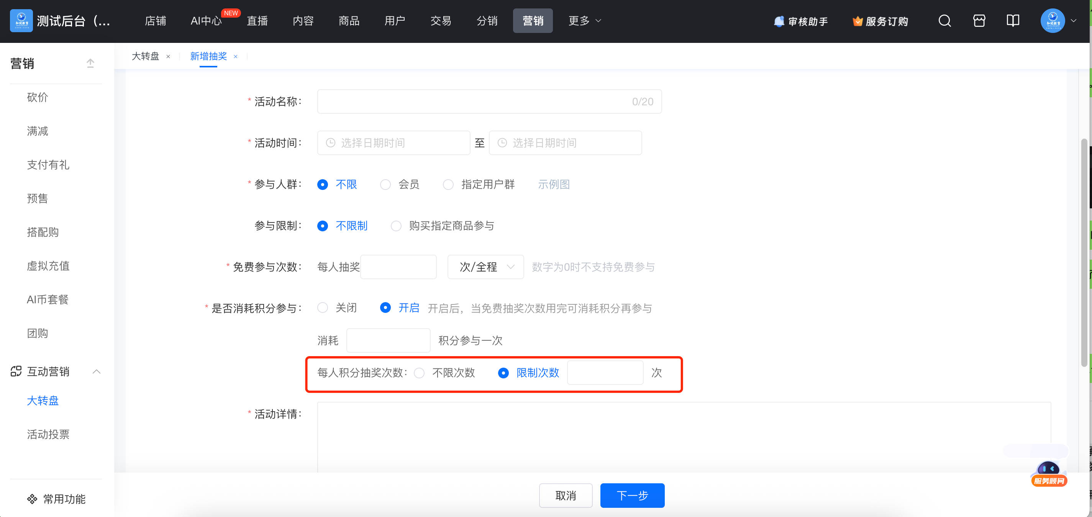Click the clock icon in start time field

pyautogui.click(x=331, y=143)
